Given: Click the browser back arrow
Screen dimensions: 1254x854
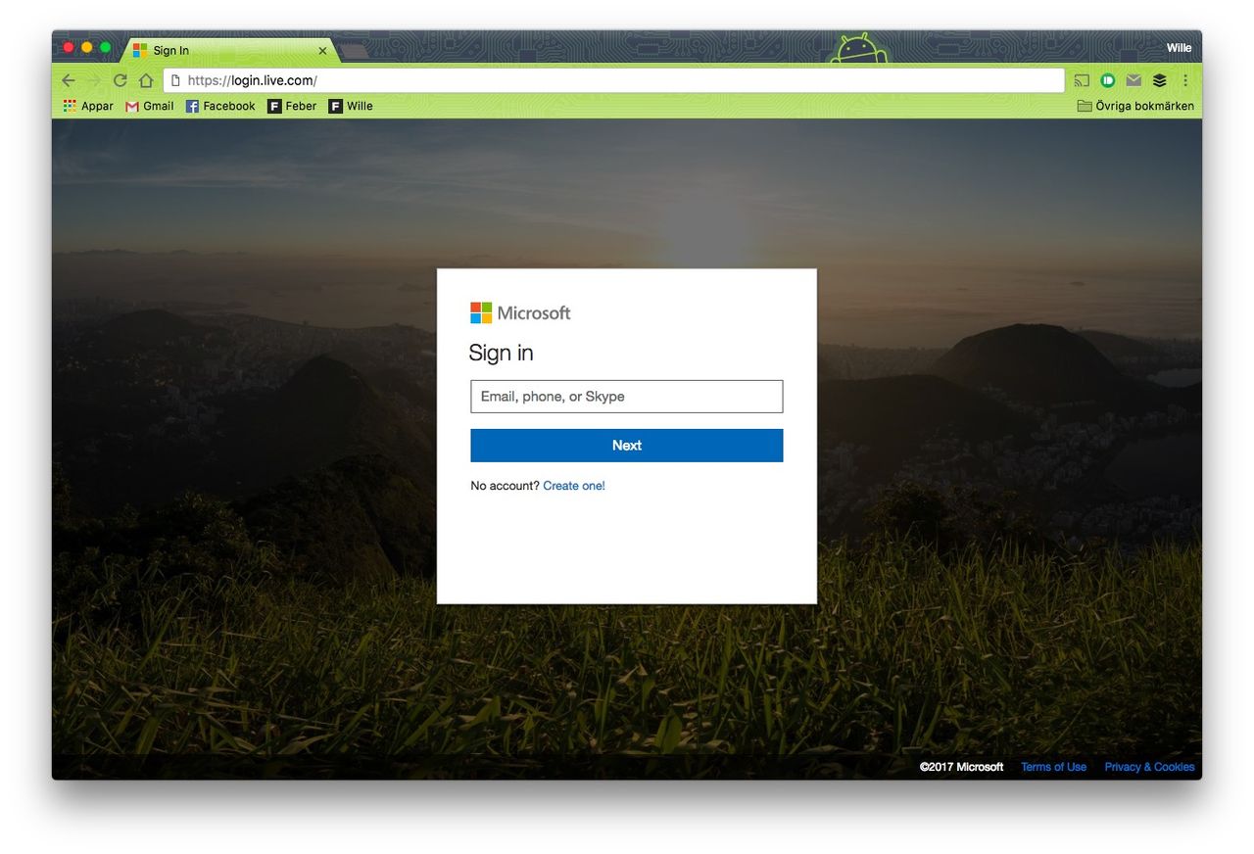Looking at the screenshot, I should [69, 80].
